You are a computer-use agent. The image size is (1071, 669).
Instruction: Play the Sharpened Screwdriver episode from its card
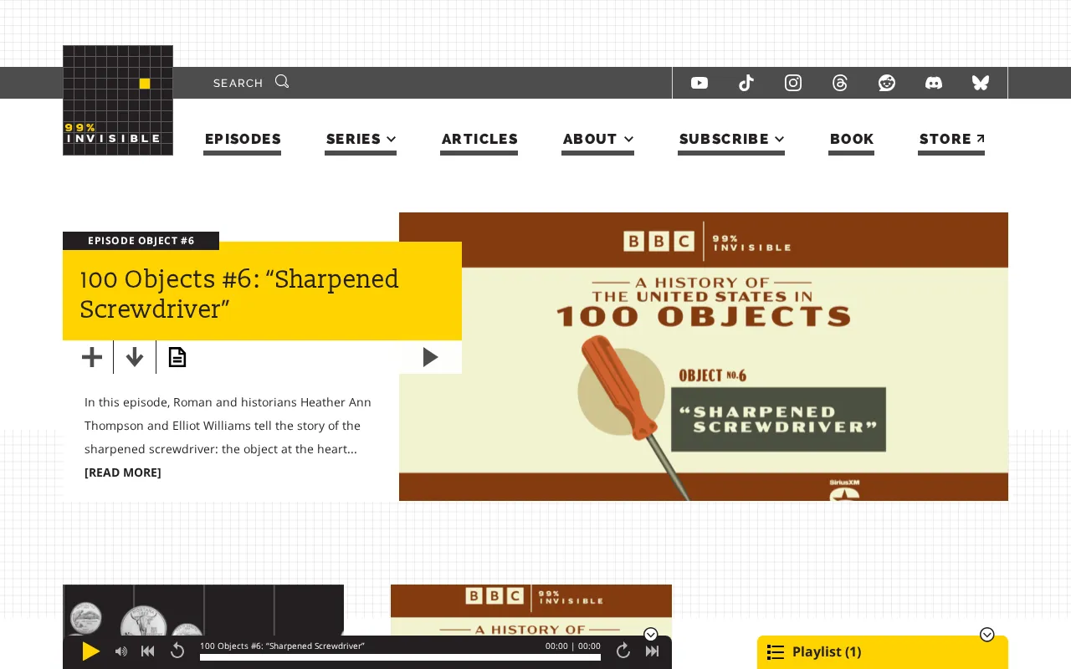tap(430, 357)
